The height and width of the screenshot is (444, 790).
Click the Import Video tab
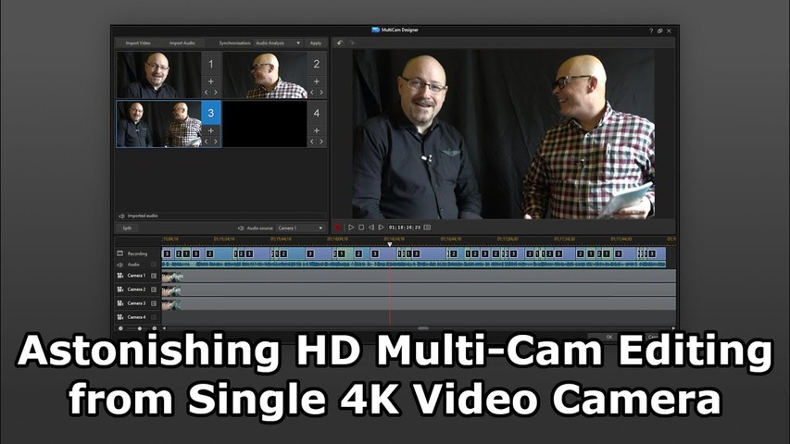pos(139,43)
